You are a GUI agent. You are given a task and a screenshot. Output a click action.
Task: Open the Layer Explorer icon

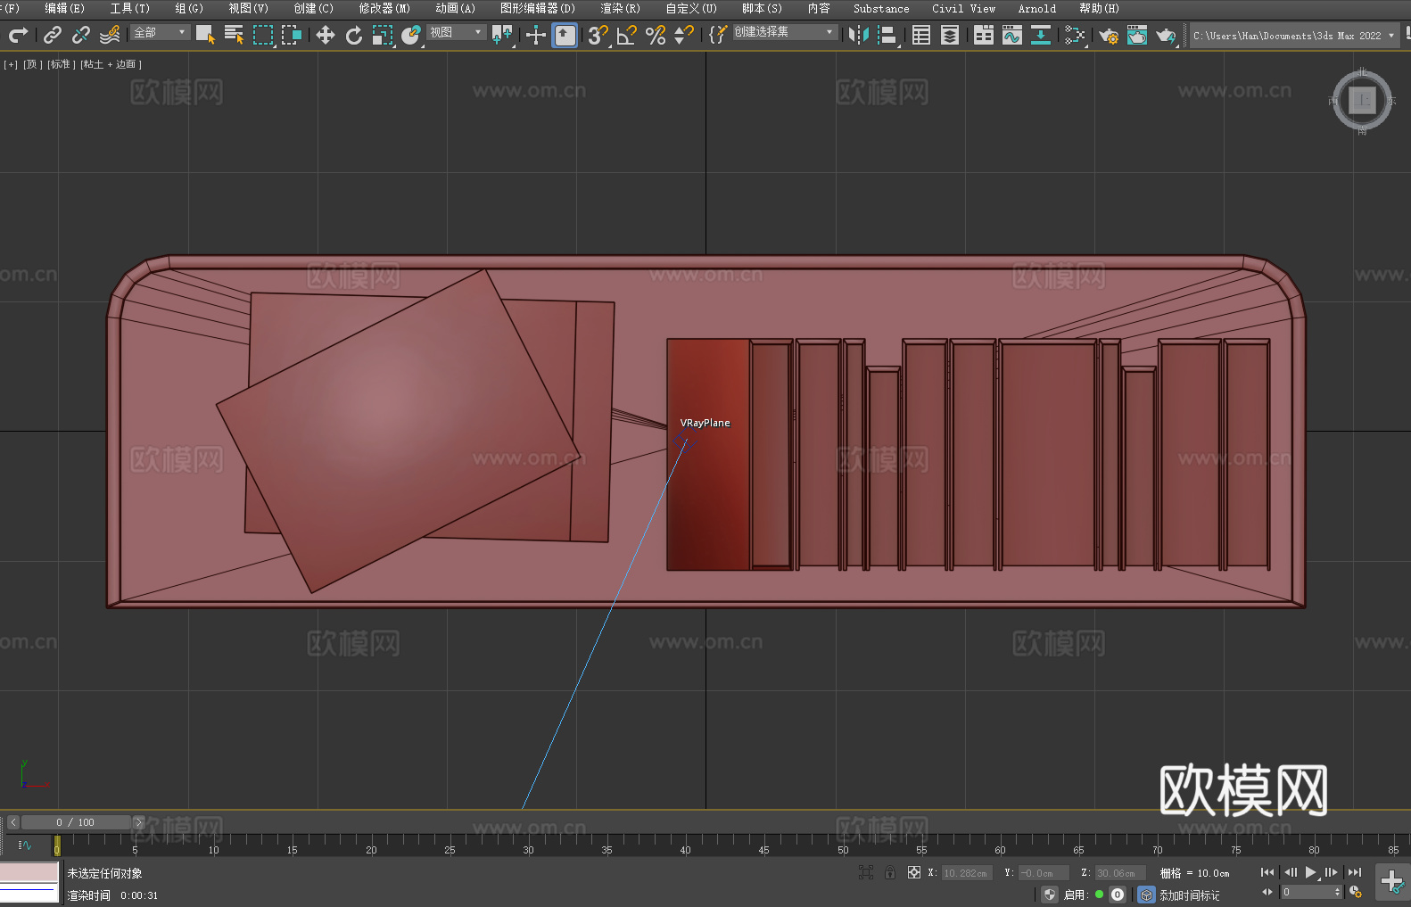(950, 35)
